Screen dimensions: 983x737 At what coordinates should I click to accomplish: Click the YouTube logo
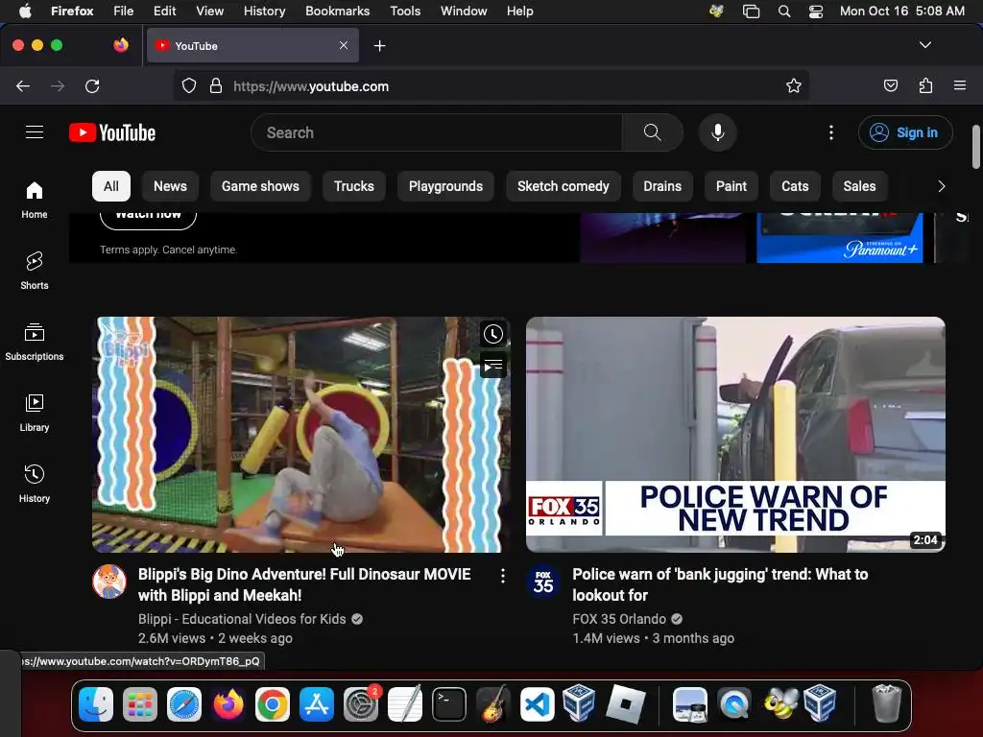click(112, 132)
